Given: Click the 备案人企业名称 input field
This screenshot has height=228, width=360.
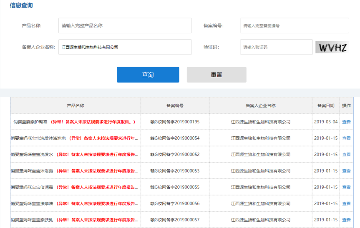Looking at the screenshot, I should click(125, 47).
